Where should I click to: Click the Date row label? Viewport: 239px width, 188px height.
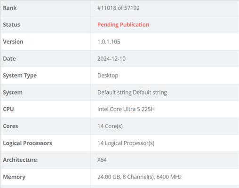pos(9,58)
